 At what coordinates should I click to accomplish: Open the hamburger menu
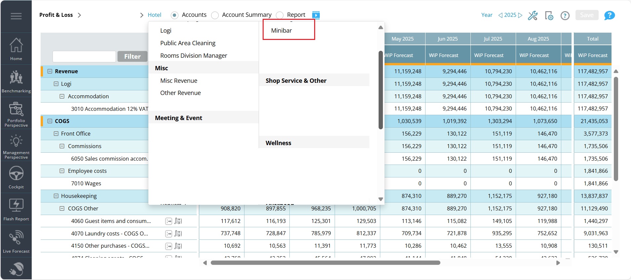(16, 16)
